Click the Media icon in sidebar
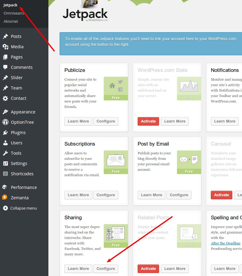This screenshot has height=276, width=242. click(x=5, y=47)
